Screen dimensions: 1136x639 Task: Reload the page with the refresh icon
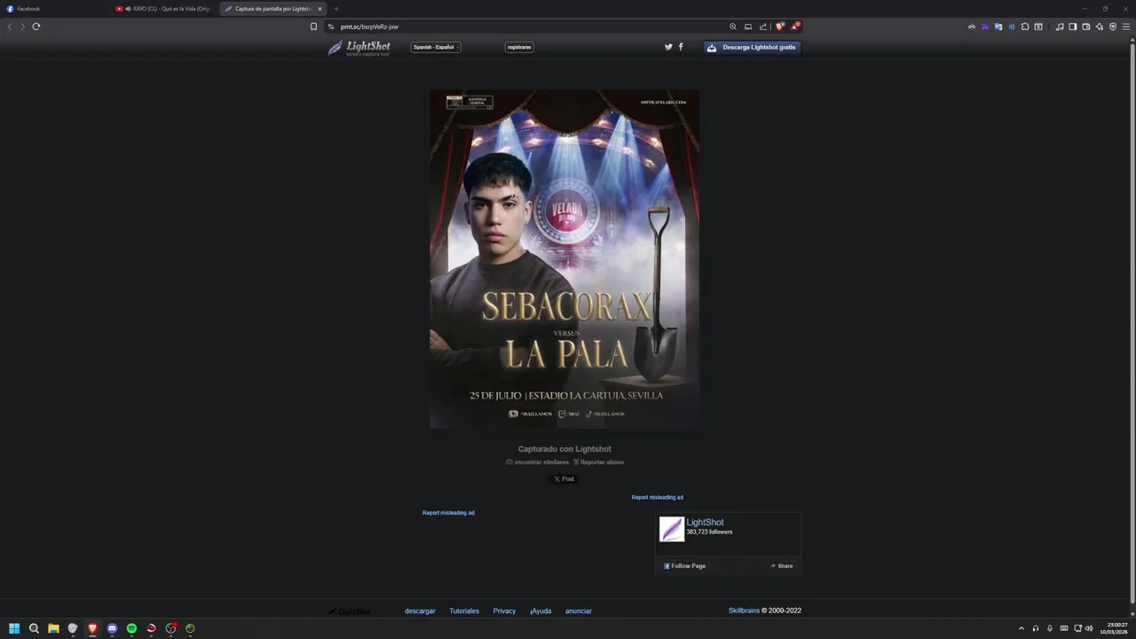coord(36,27)
